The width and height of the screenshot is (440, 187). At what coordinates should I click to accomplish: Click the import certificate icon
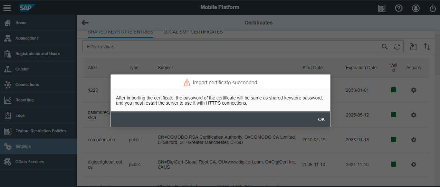point(413,47)
